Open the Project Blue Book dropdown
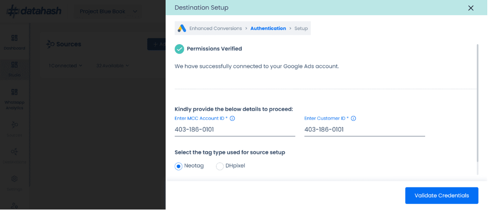This screenshot has width=489, height=211. click(x=108, y=12)
